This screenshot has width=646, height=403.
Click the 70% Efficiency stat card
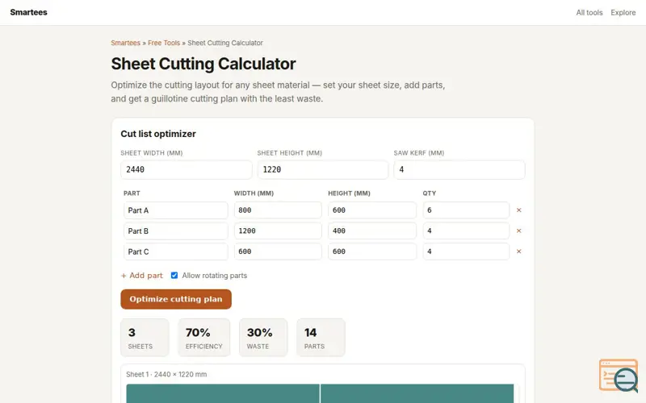(204, 338)
